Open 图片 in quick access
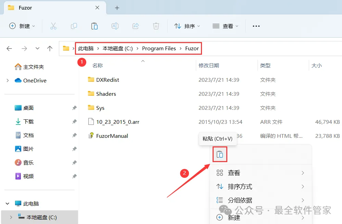342x224 pixels. pos(24,149)
